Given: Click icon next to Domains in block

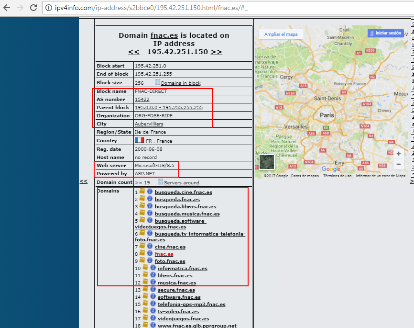Looking at the screenshot, I should (x=157, y=82).
